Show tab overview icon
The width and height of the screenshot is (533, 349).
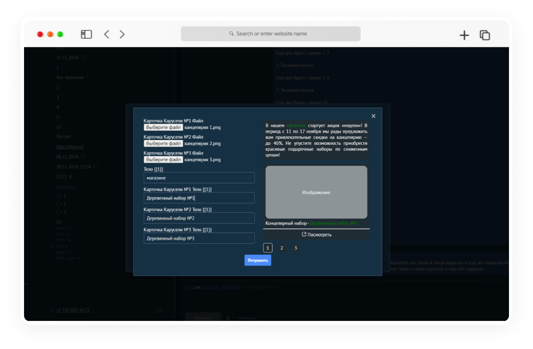click(485, 35)
